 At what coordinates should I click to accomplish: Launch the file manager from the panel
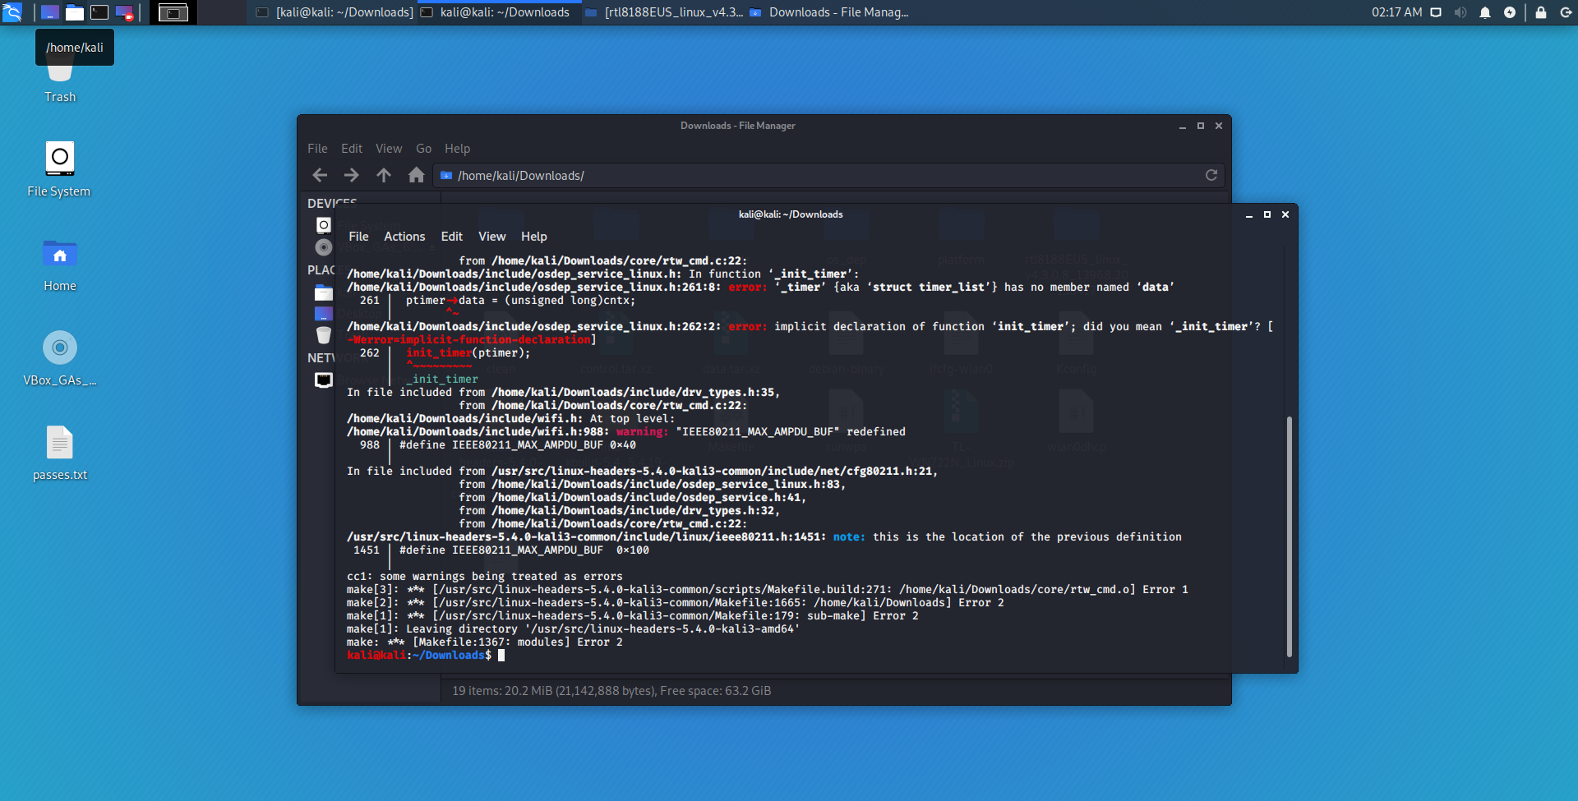[x=75, y=12]
